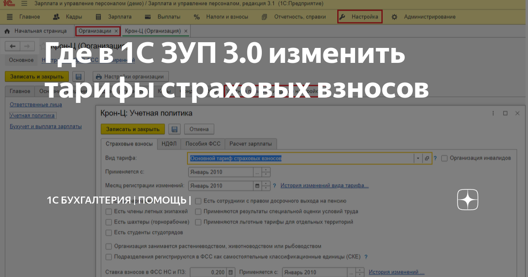Enable Есть студенты студотрядов checkbox
The image size is (528, 277).
click(x=109, y=233)
